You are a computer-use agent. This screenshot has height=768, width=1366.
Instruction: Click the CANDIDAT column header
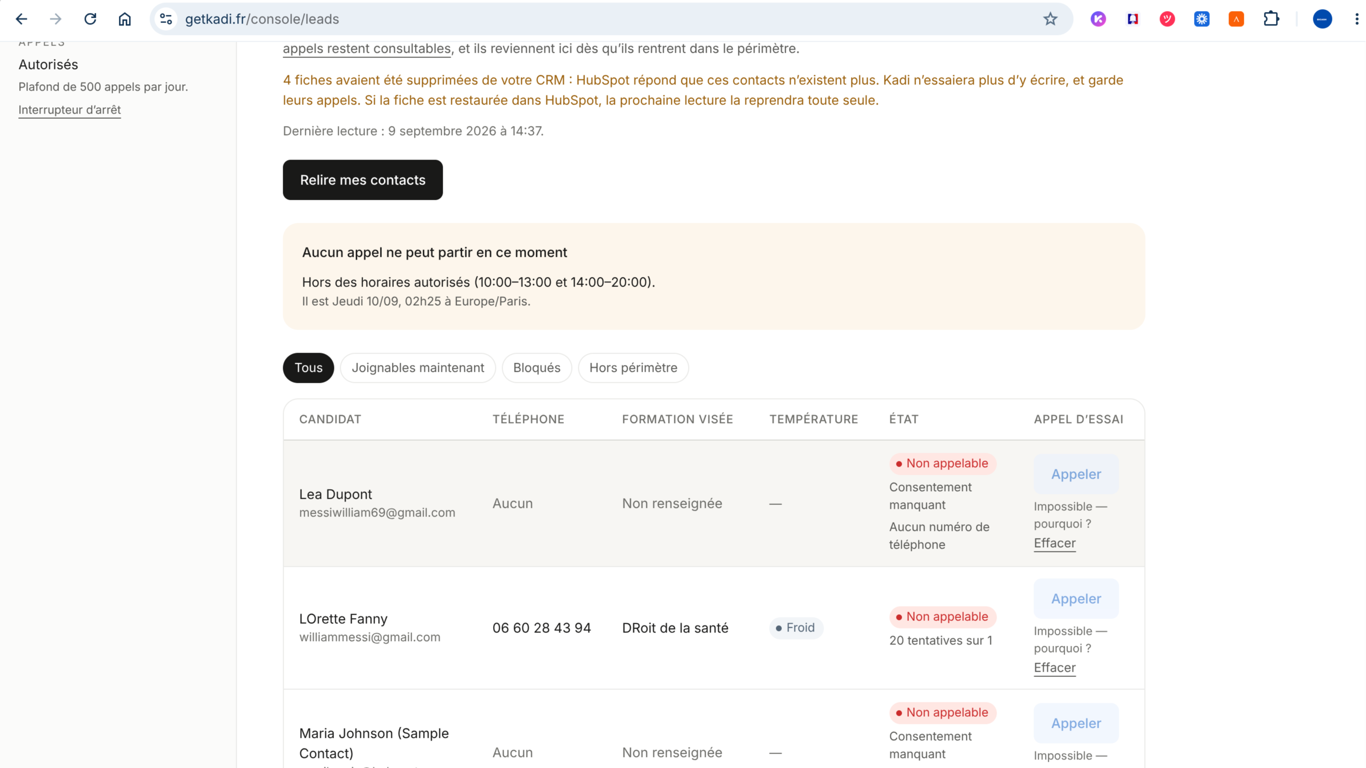click(x=330, y=420)
